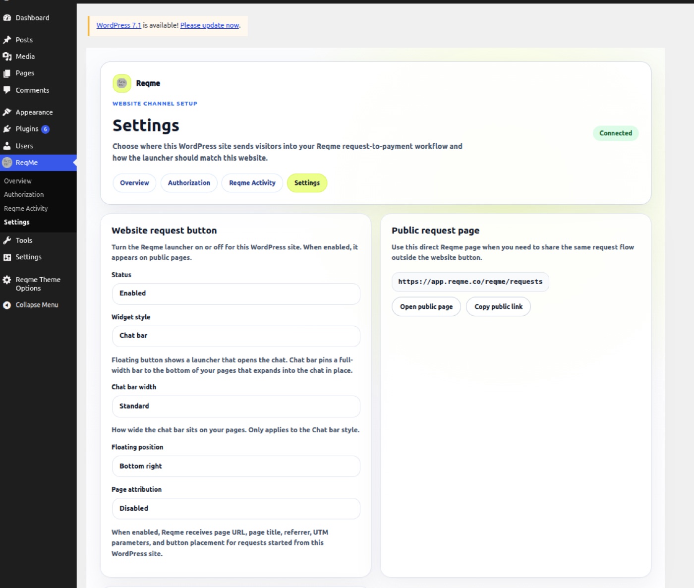Click the Connected status badge
This screenshot has height=588, width=694.
(x=616, y=133)
